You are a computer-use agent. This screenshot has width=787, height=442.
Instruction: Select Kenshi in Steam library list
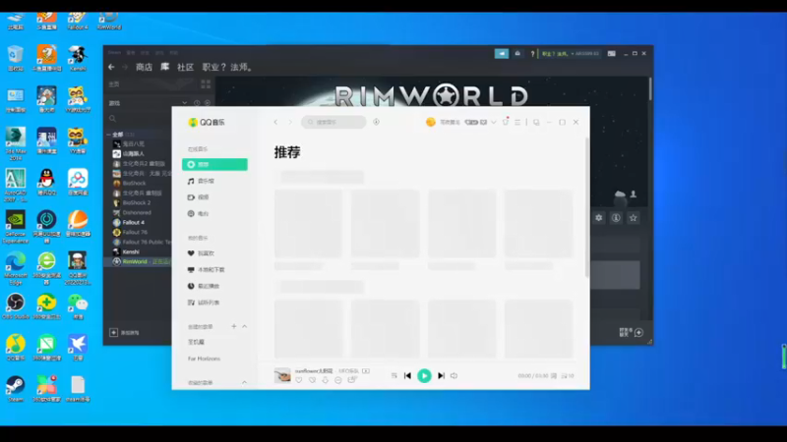coord(131,252)
